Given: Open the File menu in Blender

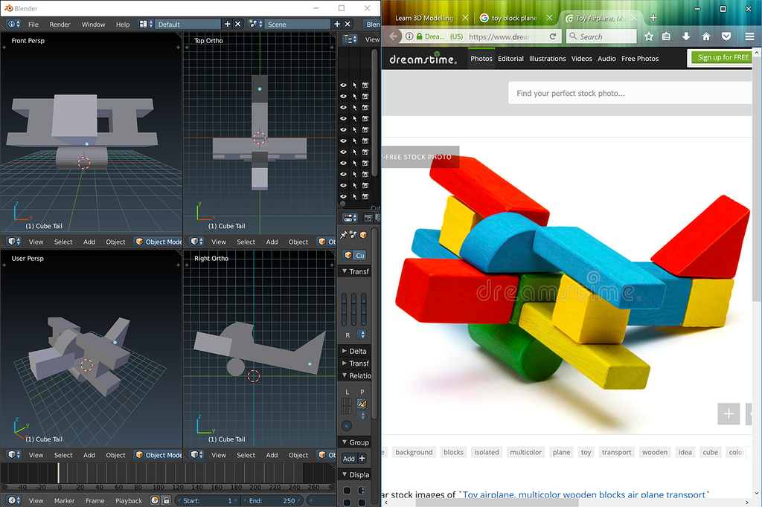Looking at the screenshot, I should click(33, 25).
